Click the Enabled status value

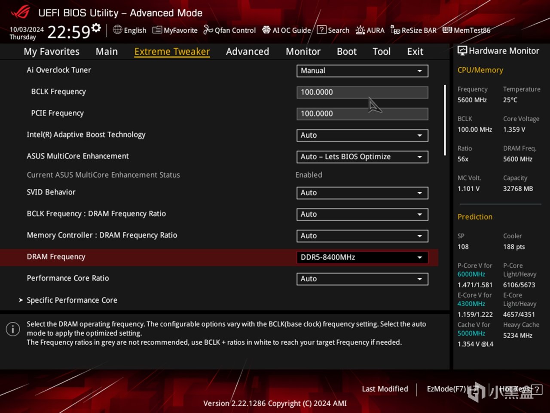(x=309, y=175)
